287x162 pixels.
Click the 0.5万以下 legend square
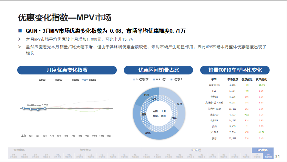[134, 80]
